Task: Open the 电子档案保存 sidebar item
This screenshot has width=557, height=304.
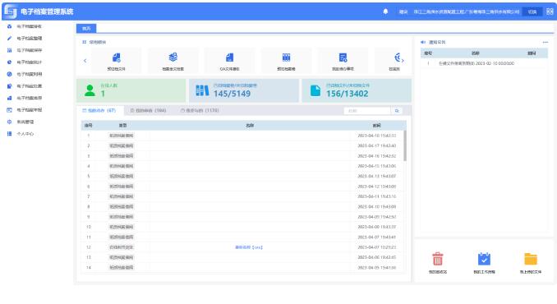Action: tap(25, 50)
